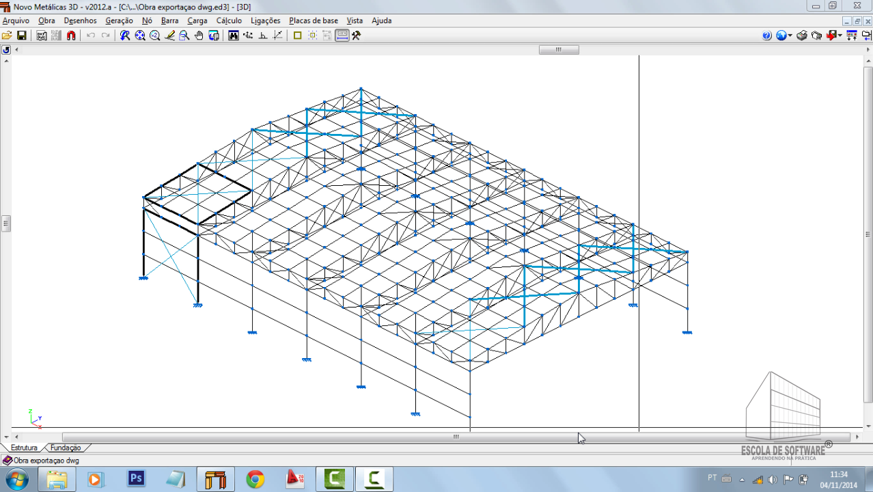Click the open file folder icon
The height and width of the screenshot is (492, 873).
pos(7,36)
